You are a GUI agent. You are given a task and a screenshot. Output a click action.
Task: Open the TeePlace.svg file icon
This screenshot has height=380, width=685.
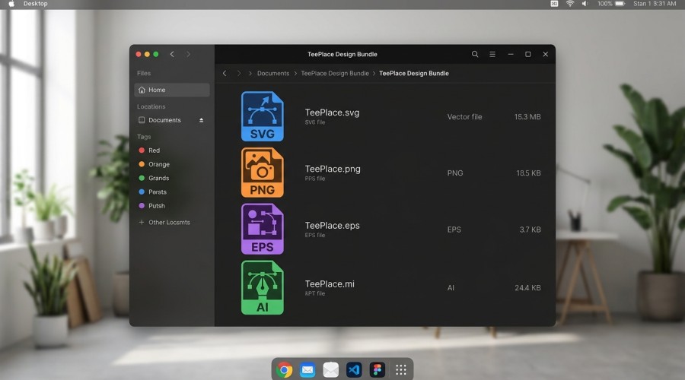tap(262, 116)
